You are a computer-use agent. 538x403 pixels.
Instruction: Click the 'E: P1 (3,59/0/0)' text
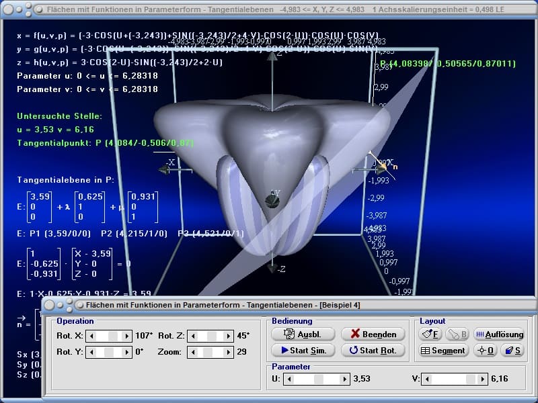tap(54, 233)
